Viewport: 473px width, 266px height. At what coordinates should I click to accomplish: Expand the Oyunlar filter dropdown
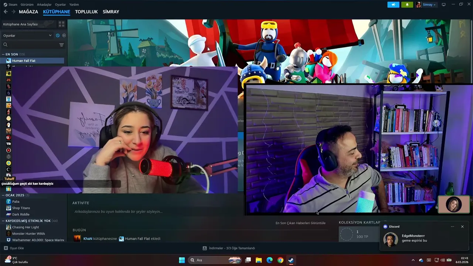point(28,35)
